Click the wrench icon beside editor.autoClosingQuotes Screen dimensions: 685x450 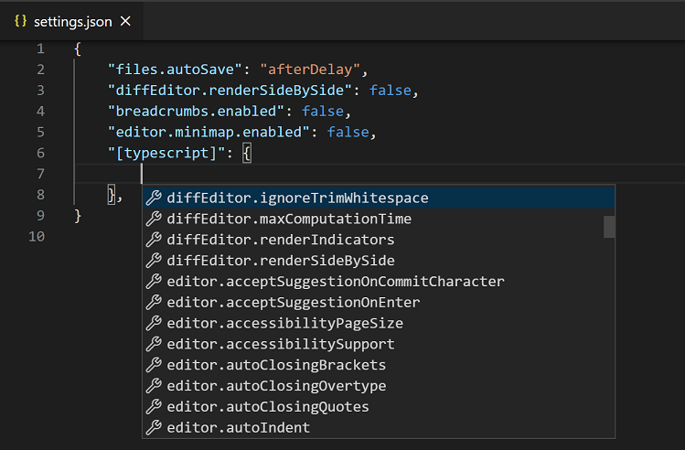(x=154, y=406)
